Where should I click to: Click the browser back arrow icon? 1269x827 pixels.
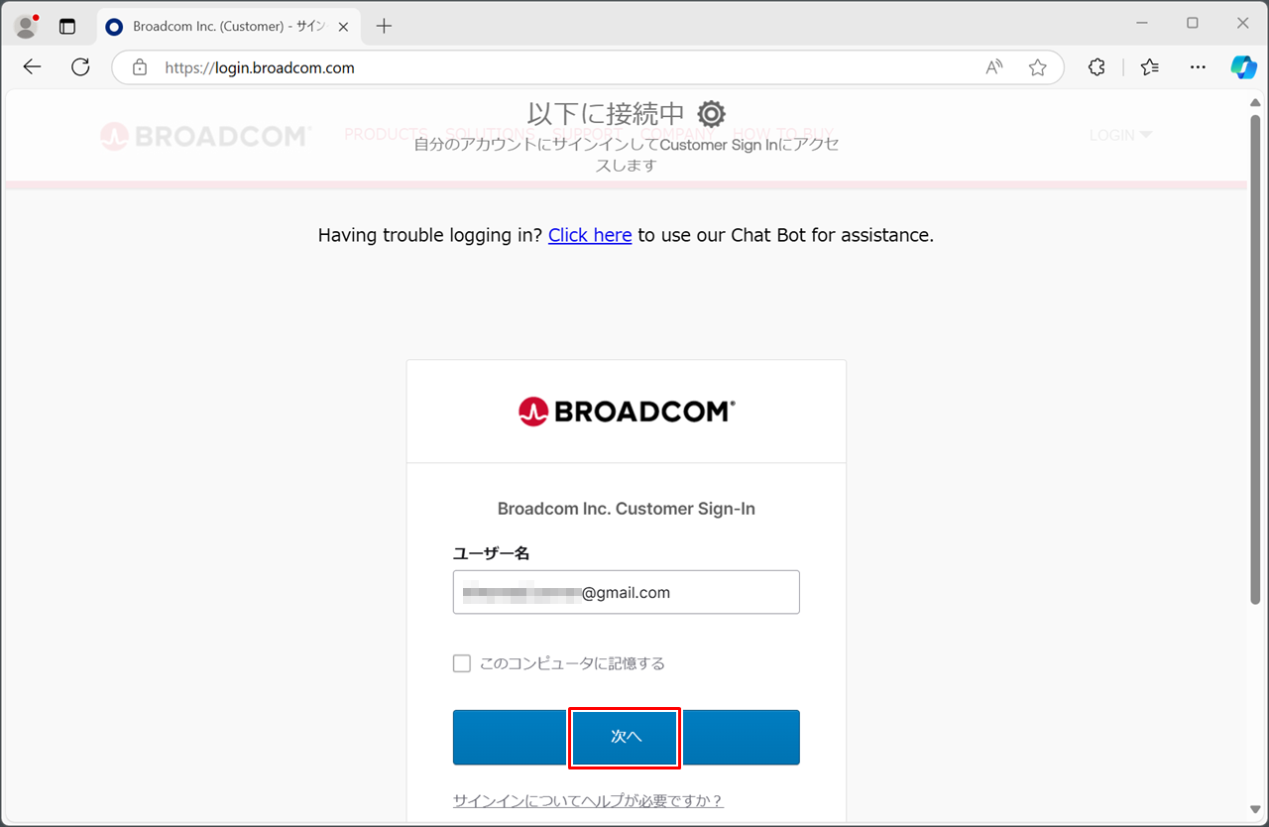click(32, 67)
